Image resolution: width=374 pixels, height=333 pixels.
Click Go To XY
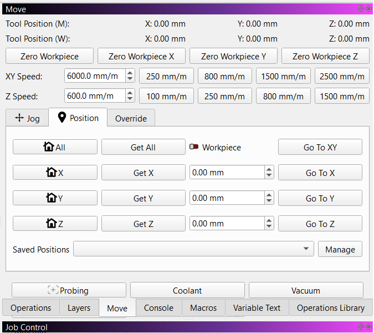coord(320,147)
